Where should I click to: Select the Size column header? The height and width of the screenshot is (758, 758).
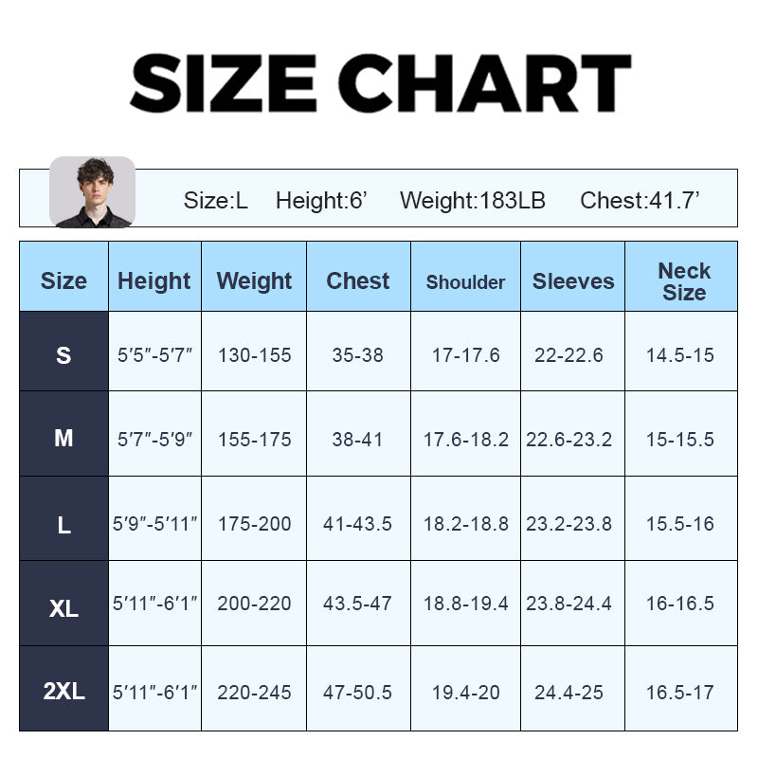pyautogui.click(x=63, y=281)
